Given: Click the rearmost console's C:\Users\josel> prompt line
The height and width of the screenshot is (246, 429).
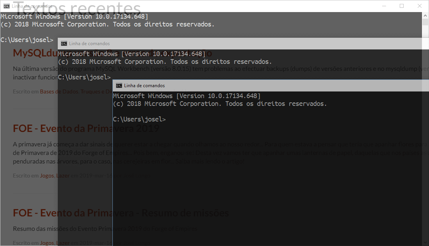Looking at the screenshot, I should [27, 40].
